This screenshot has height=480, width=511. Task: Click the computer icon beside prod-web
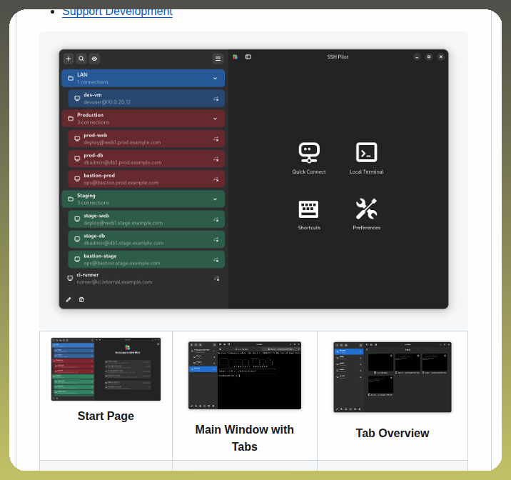(77, 139)
